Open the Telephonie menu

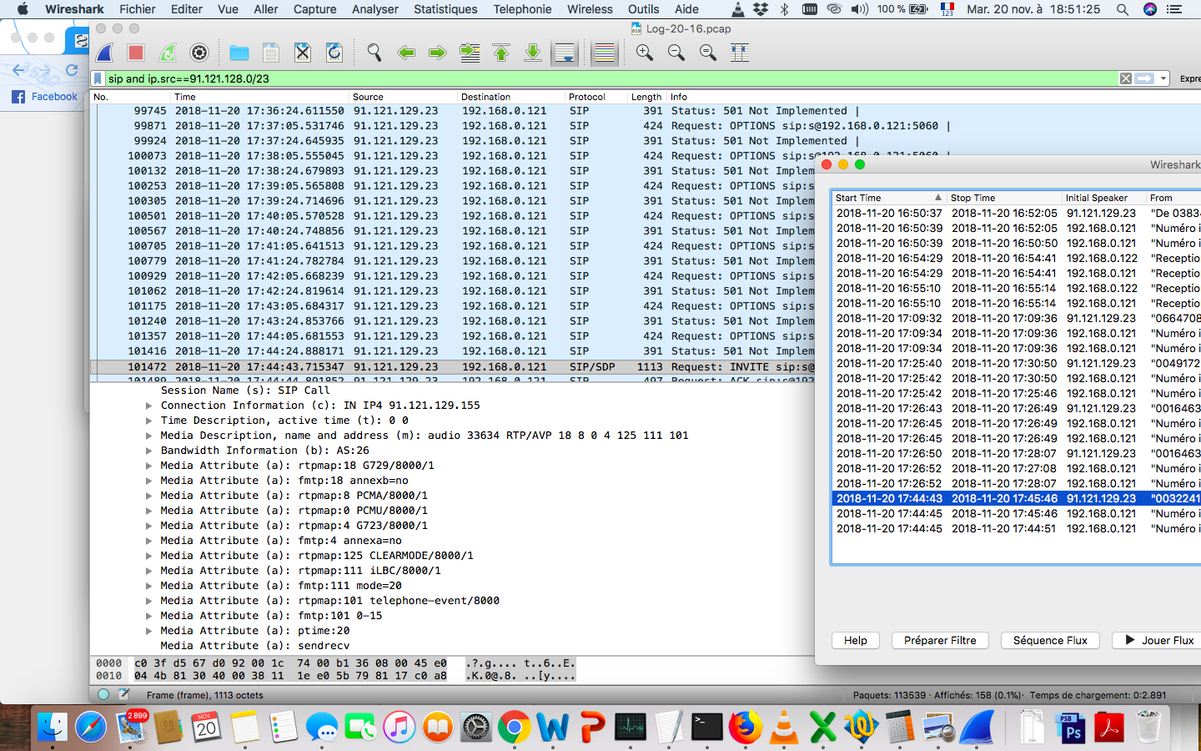522,9
